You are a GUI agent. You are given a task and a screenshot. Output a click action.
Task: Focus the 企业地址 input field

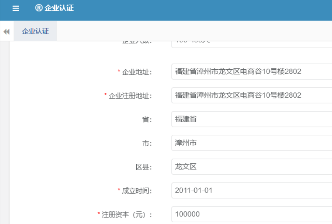tap(251, 72)
